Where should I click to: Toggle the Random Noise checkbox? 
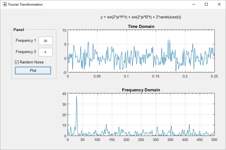17,62
